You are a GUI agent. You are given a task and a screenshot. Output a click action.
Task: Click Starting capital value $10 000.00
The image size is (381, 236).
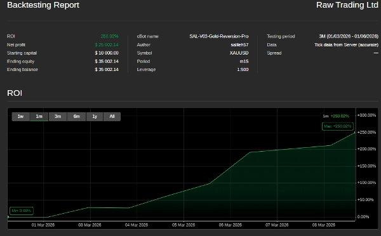[x=107, y=53]
